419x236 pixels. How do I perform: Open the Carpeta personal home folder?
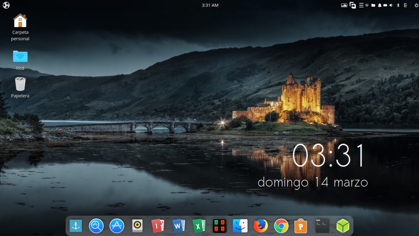click(x=20, y=21)
